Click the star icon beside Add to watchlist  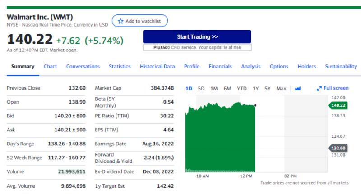tap(120, 21)
